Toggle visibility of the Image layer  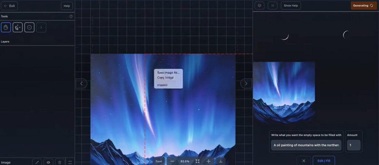[48, 162]
